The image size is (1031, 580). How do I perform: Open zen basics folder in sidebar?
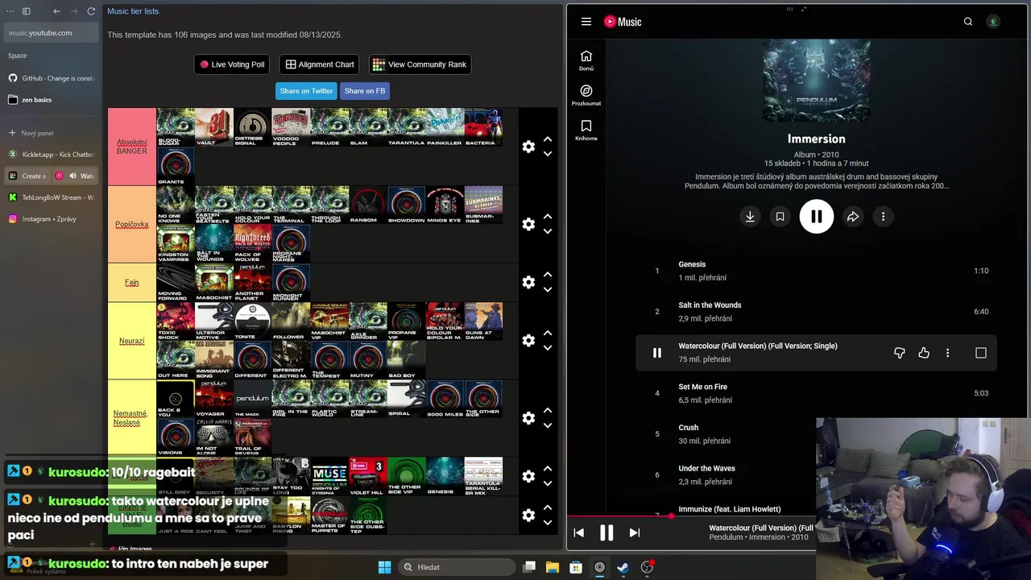point(51,100)
